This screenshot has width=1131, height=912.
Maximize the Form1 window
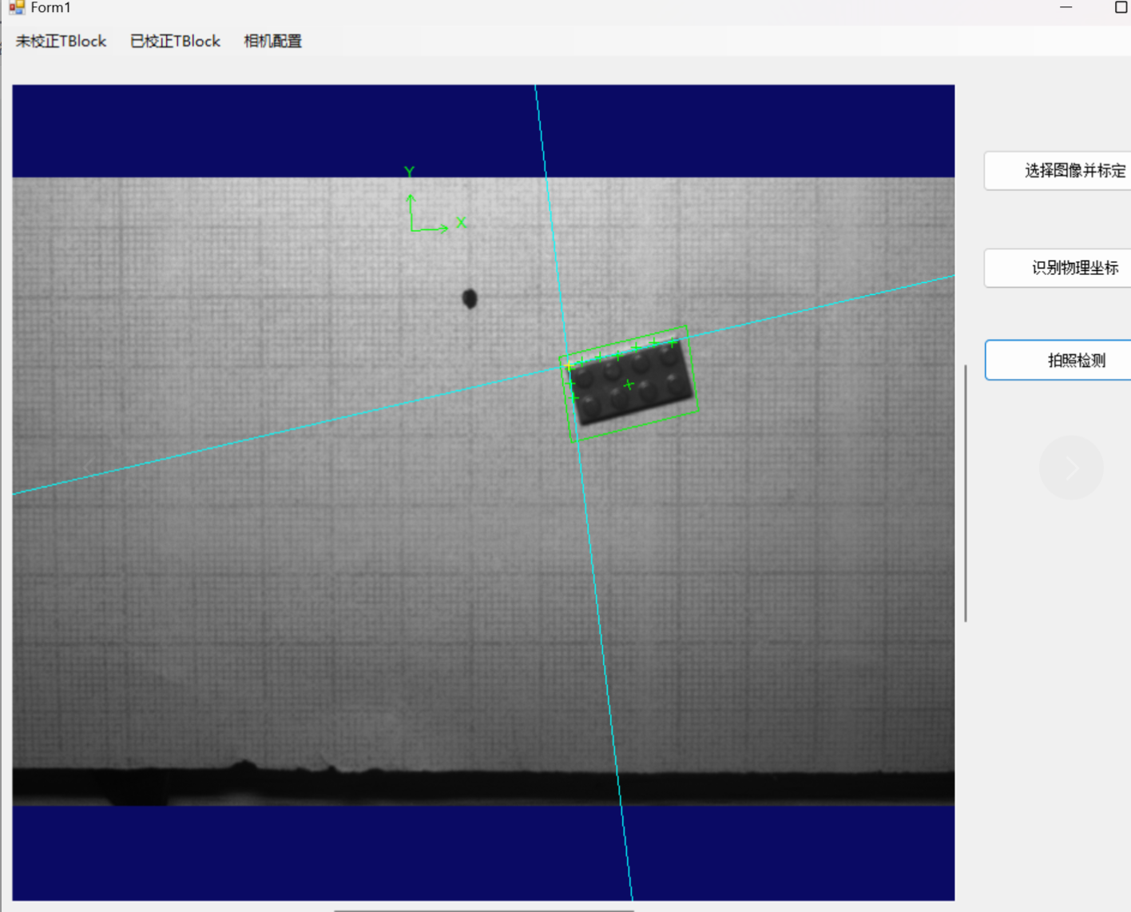click(1121, 7)
